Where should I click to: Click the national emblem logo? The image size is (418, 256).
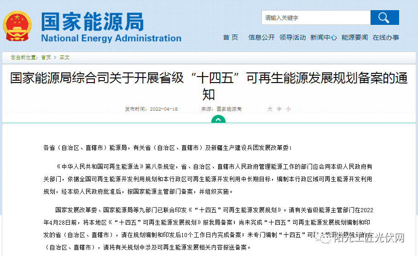pyautogui.click(x=17, y=26)
